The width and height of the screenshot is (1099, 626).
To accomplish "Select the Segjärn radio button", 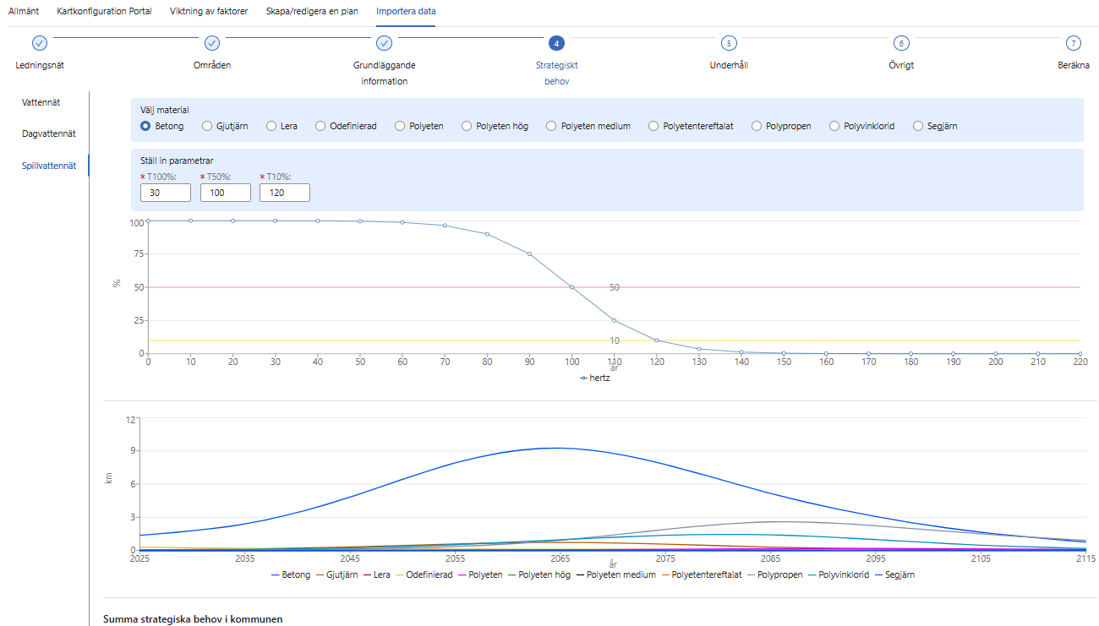I will point(918,126).
